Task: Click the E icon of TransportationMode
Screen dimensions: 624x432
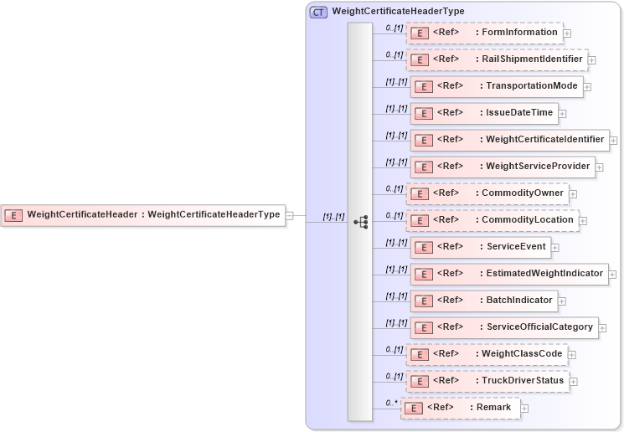Action: tap(424, 87)
